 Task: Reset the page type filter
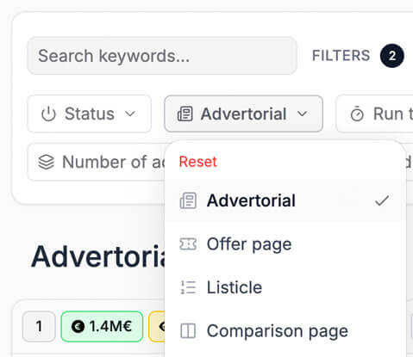[197, 162]
